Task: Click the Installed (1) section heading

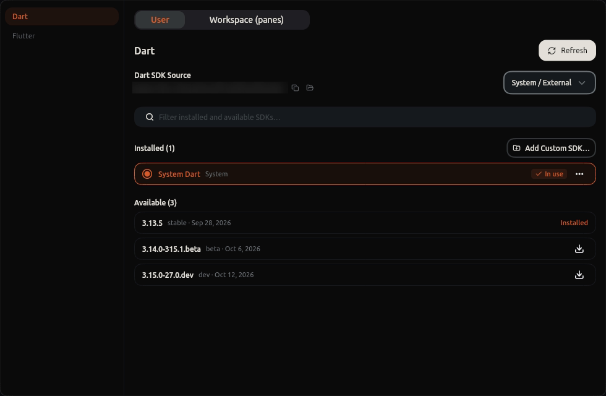Action: click(x=154, y=148)
